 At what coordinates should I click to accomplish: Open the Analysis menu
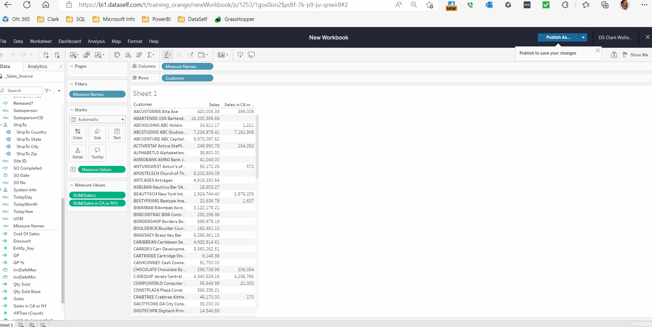tap(96, 41)
